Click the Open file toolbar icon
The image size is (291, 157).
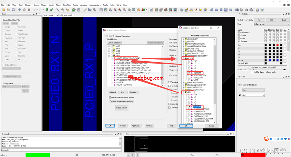tap(8, 10)
